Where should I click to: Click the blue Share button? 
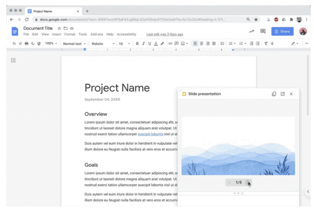pyautogui.click(x=282, y=31)
